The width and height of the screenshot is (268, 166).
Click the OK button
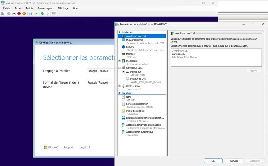[213, 161]
